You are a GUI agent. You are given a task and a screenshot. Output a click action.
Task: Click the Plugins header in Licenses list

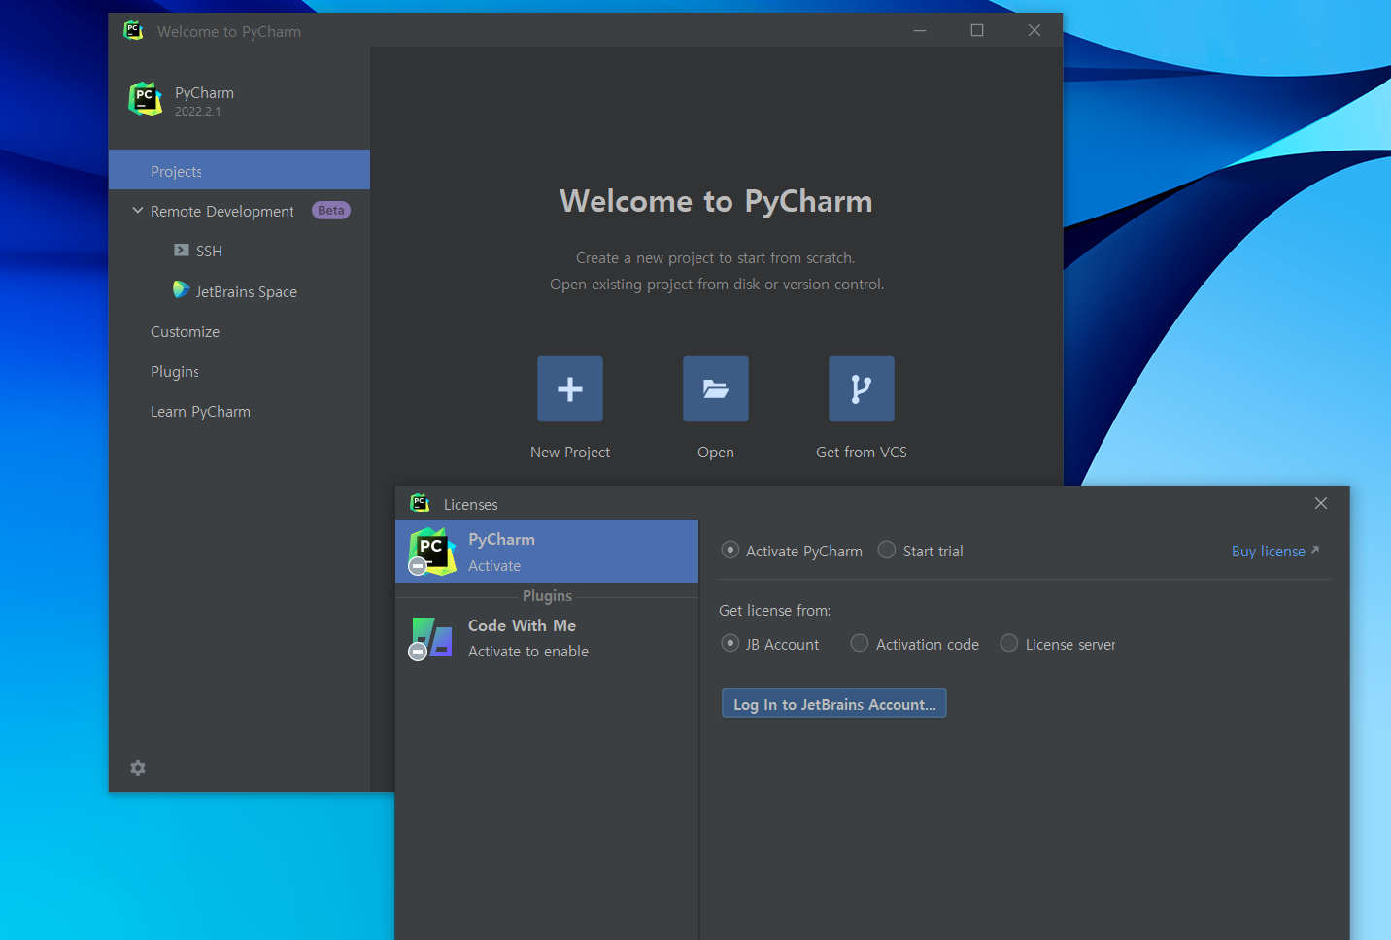pyautogui.click(x=548, y=595)
